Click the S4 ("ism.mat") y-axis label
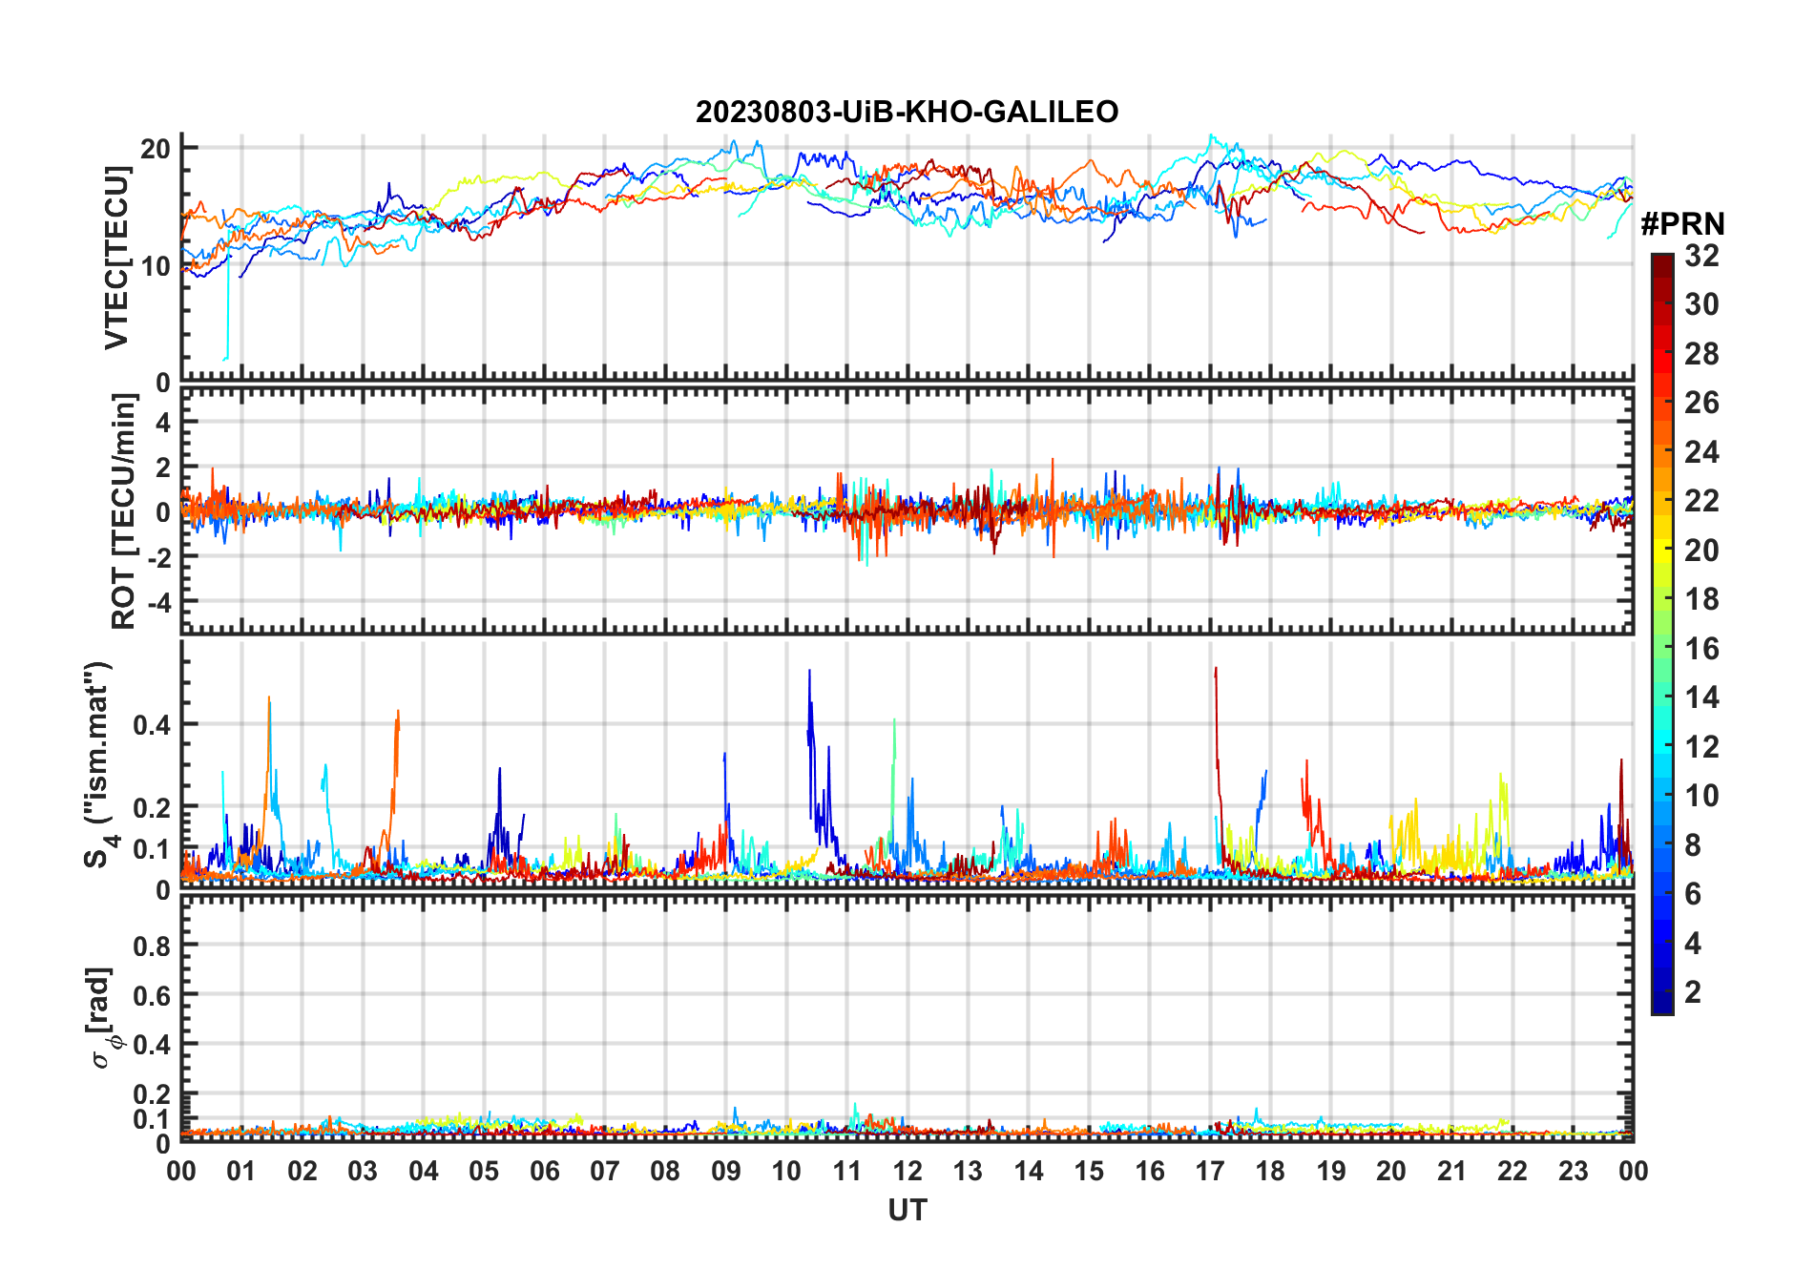 [x=98, y=764]
